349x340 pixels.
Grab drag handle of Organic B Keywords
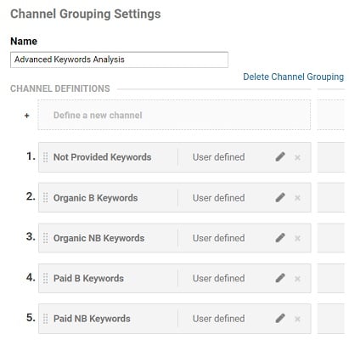[x=45, y=198]
